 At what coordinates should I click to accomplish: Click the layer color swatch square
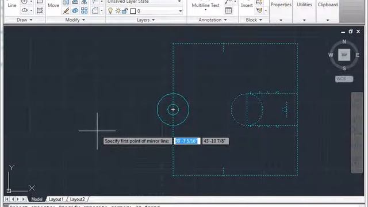pos(133,11)
